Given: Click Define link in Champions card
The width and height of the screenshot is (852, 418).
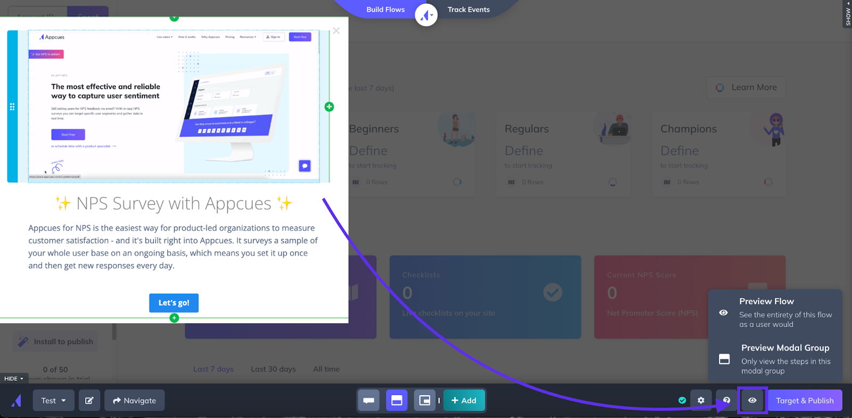Looking at the screenshot, I should pos(679,151).
